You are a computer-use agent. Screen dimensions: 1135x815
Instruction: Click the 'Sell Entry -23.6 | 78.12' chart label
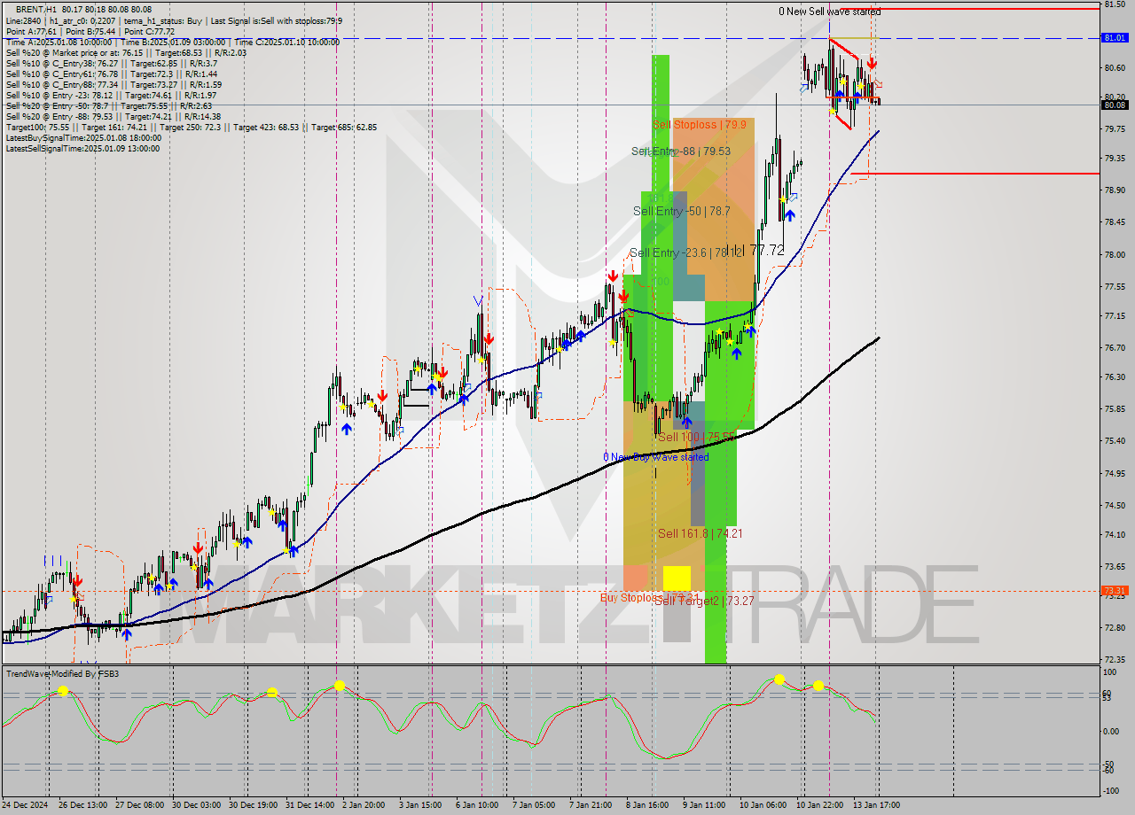tap(685, 252)
